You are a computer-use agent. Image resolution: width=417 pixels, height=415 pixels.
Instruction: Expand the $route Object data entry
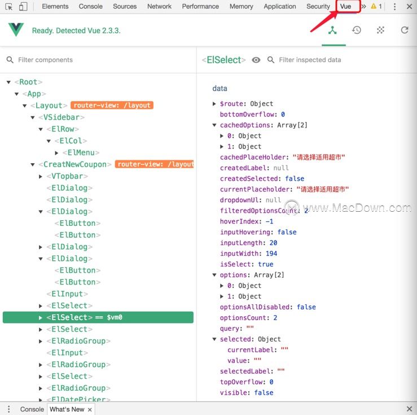pyautogui.click(x=214, y=104)
